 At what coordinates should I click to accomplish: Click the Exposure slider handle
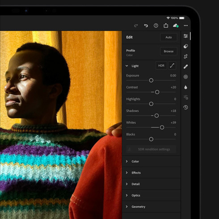[151, 80]
